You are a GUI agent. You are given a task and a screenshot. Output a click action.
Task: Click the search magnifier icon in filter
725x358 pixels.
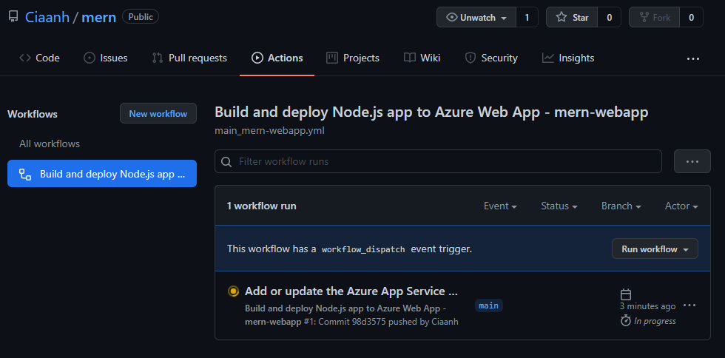[x=226, y=162]
